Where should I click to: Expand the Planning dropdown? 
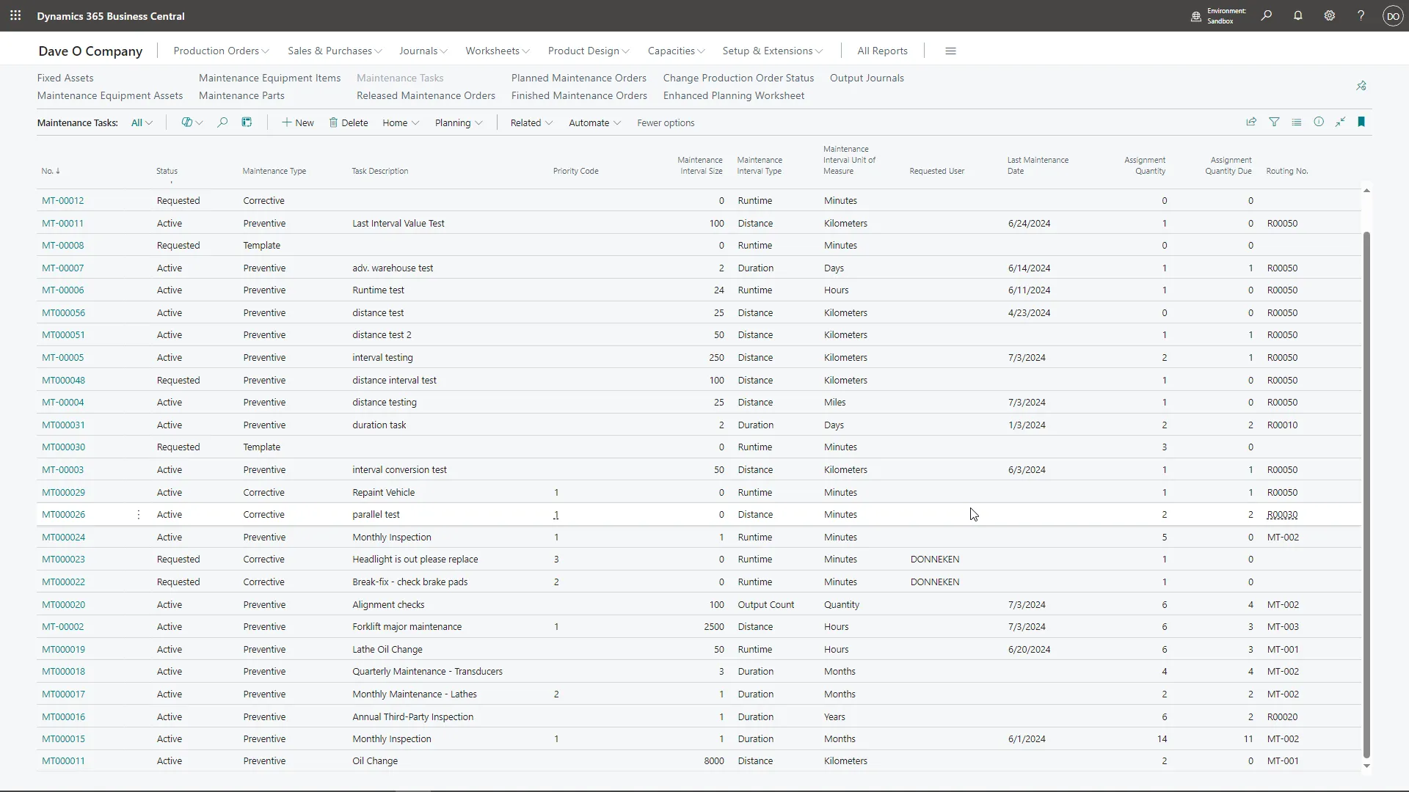pyautogui.click(x=458, y=122)
